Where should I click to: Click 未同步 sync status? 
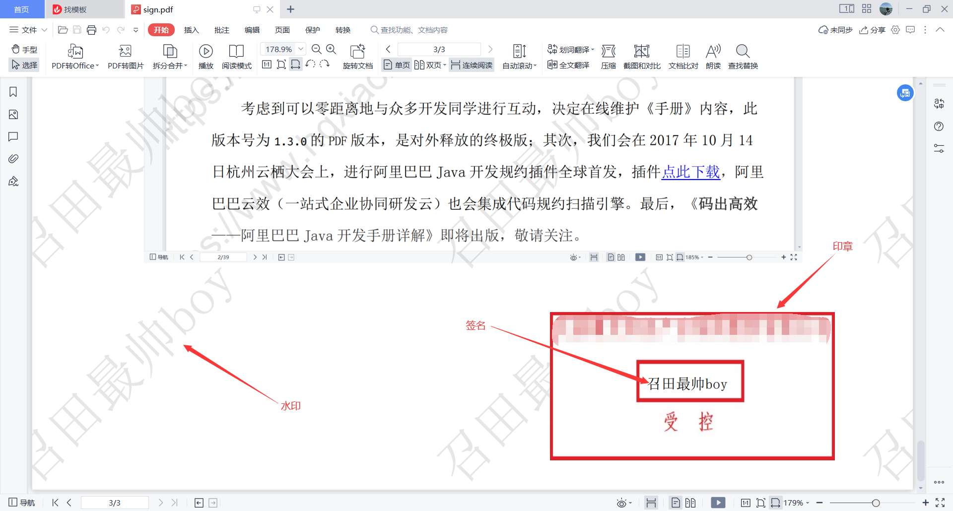835,30
